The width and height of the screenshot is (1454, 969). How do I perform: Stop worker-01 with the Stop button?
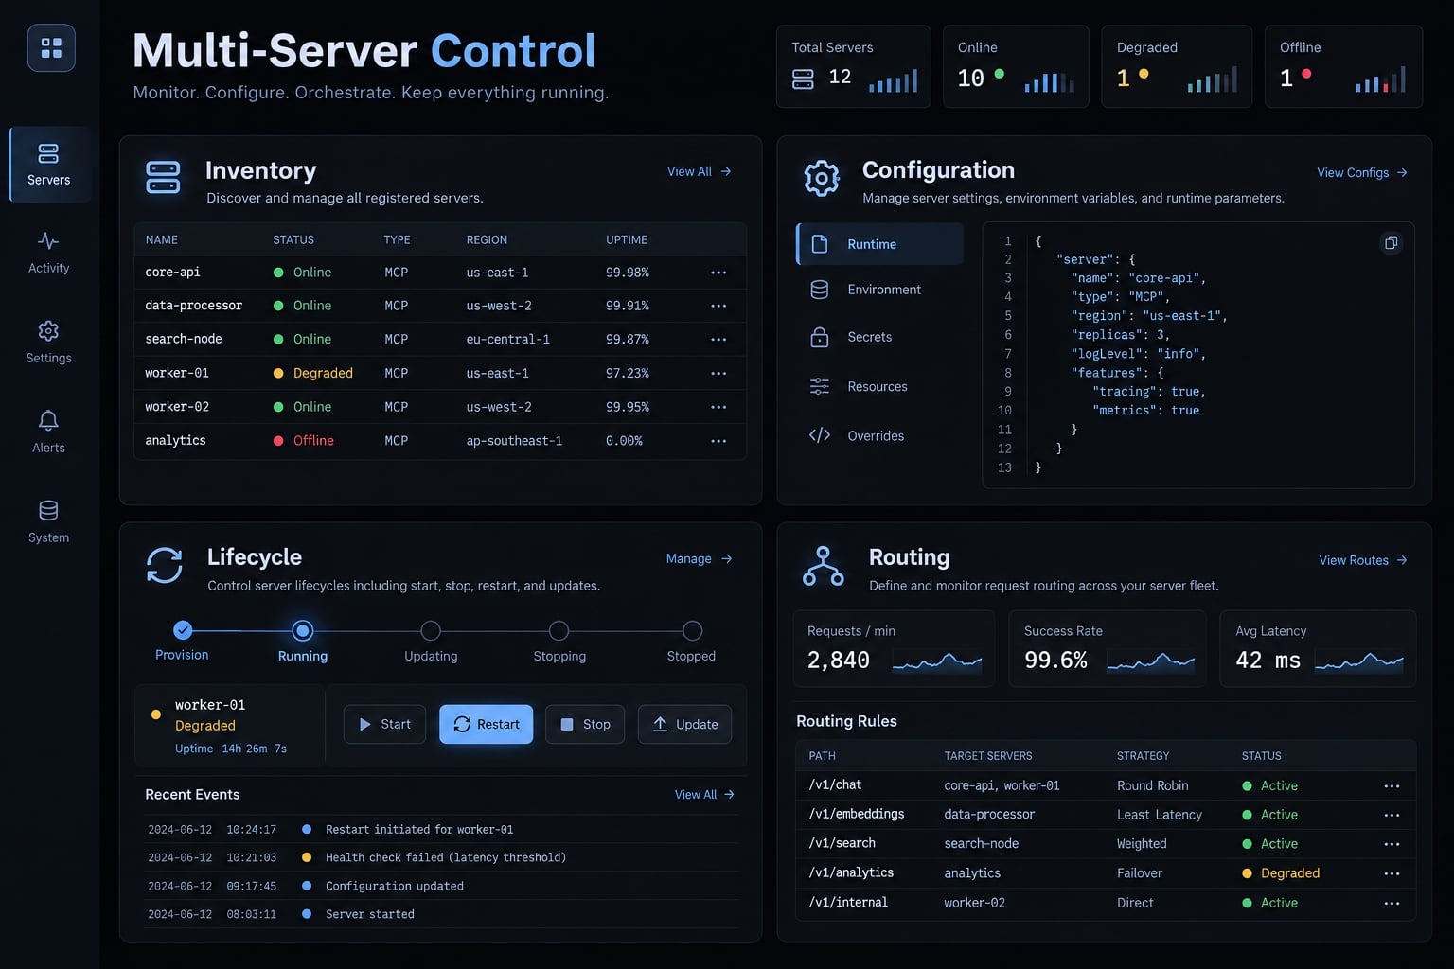585,724
